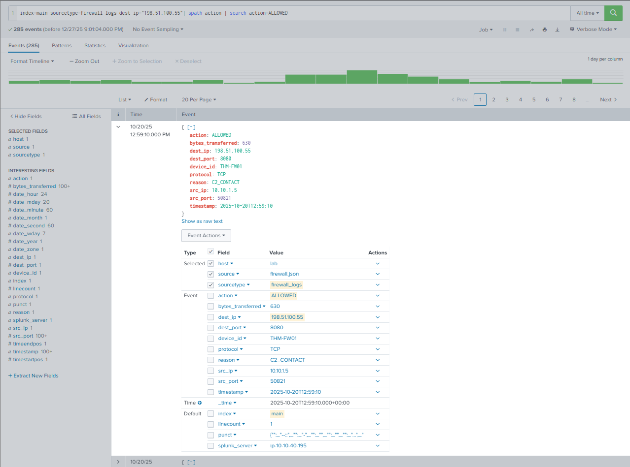Enable the reason field checkbox

tap(211, 360)
